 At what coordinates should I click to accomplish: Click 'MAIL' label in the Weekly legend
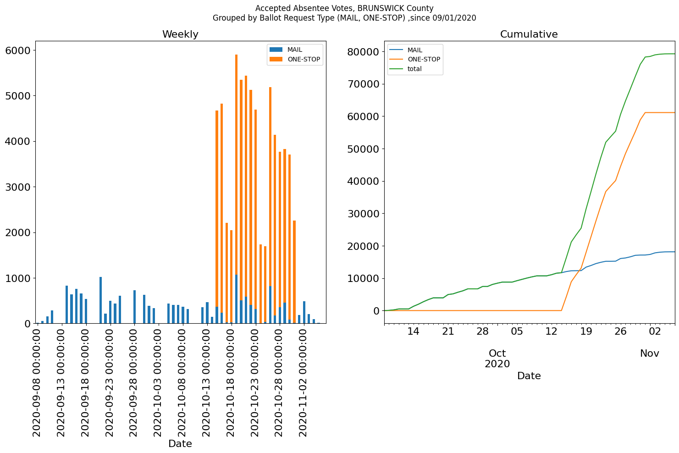point(295,50)
